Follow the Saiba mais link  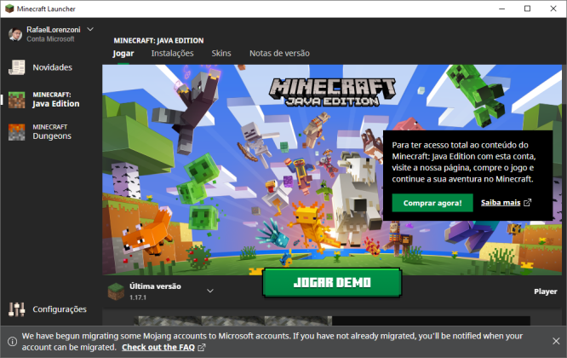coord(501,203)
